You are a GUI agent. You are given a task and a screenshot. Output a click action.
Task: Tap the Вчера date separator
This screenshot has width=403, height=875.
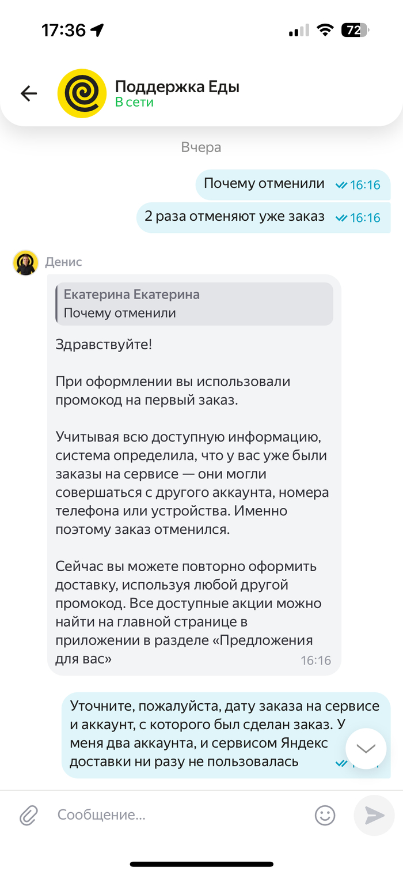point(201,147)
